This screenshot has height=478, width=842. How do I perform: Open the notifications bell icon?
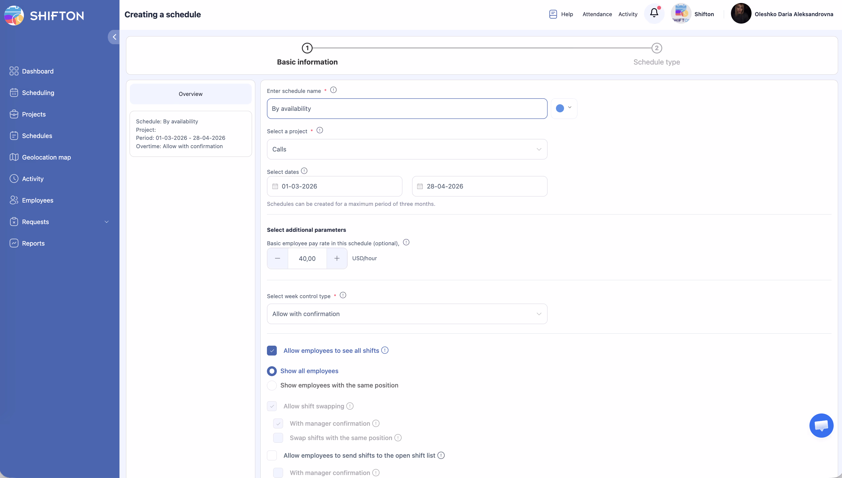(x=654, y=13)
